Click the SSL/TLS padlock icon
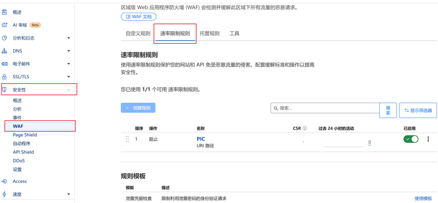The image size is (438, 203). 4,77
